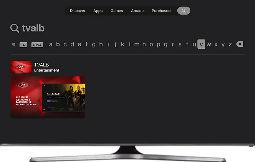Open the Arcade tab
This screenshot has width=255, height=162.
point(137,11)
